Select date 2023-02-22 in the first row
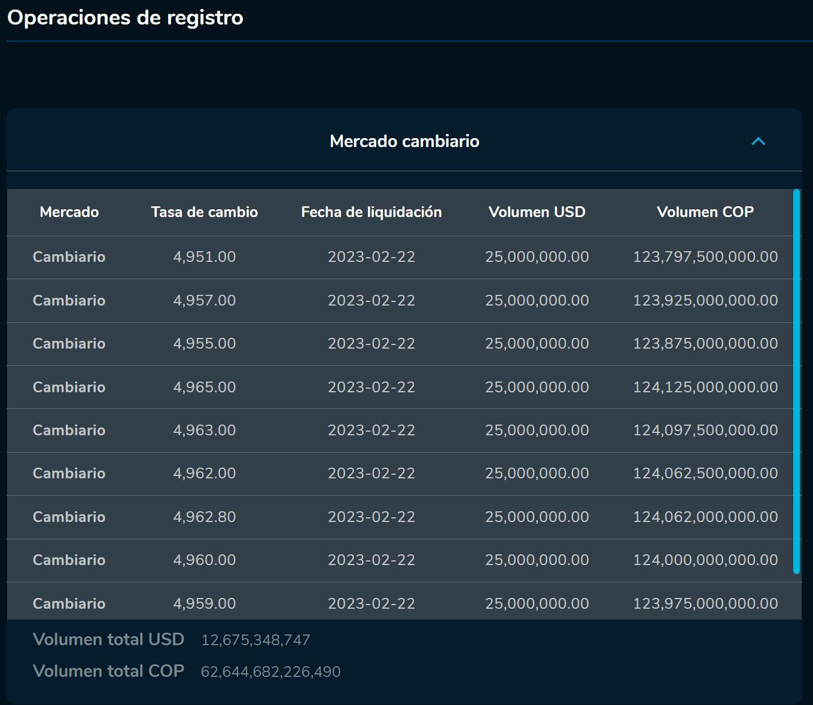 tap(371, 257)
